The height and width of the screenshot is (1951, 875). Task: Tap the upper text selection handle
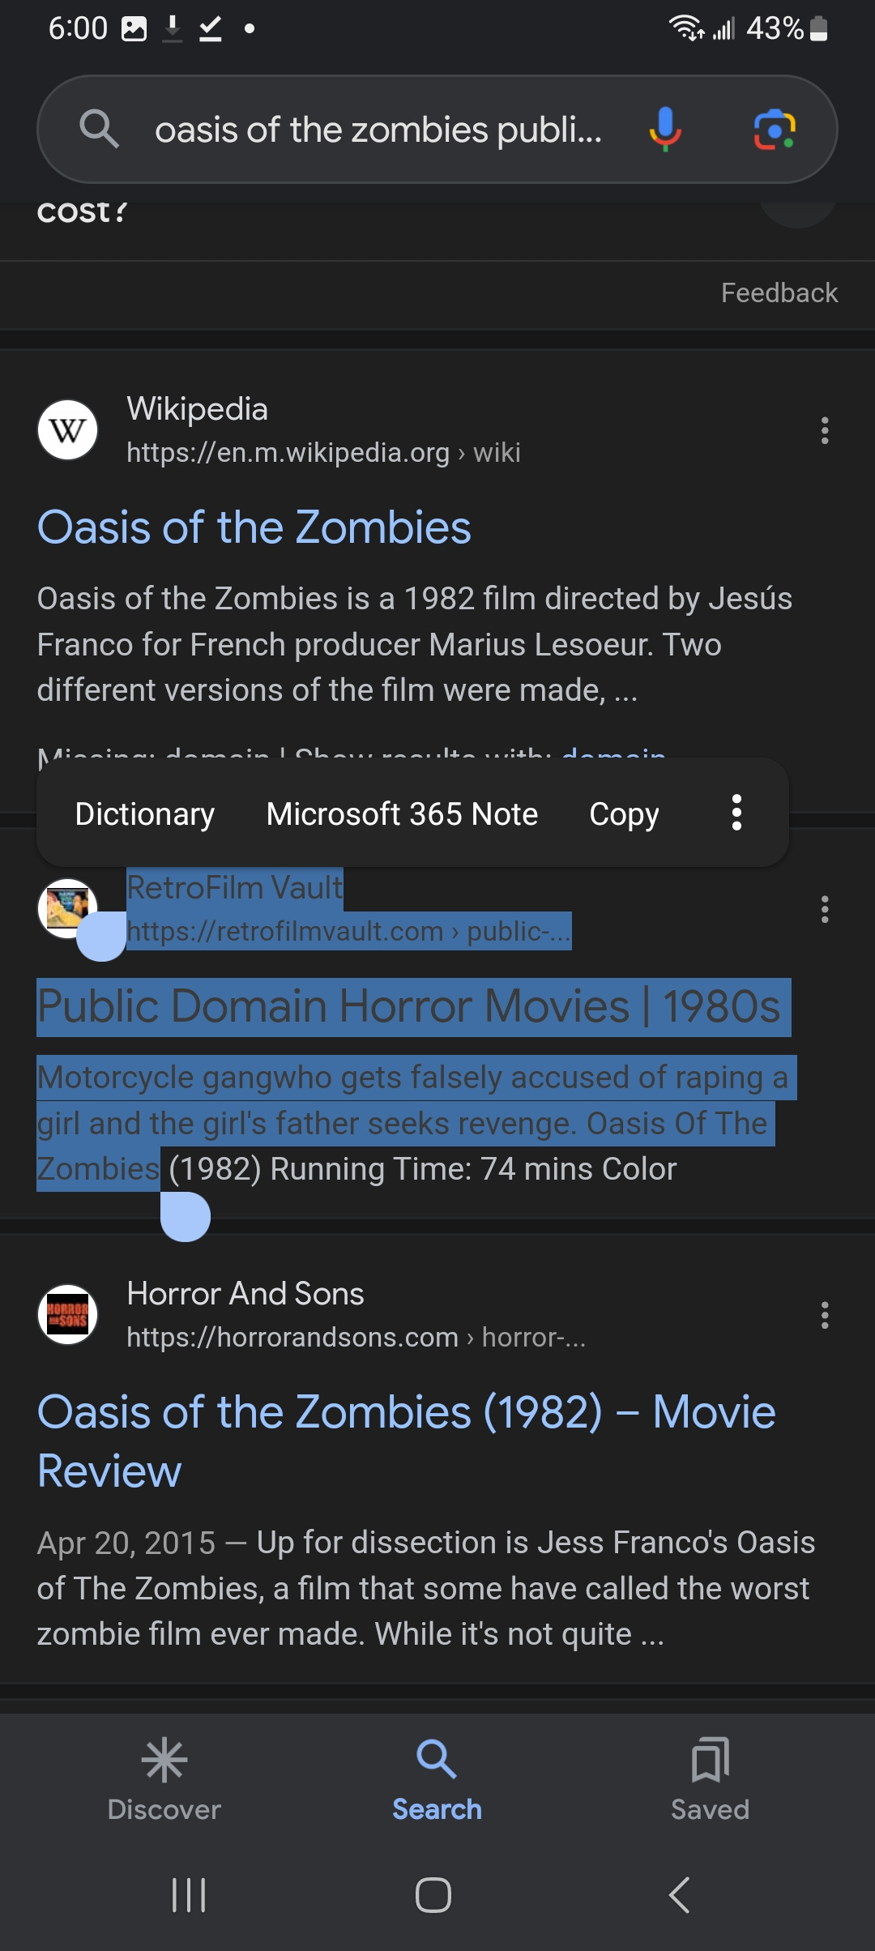pos(101,937)
